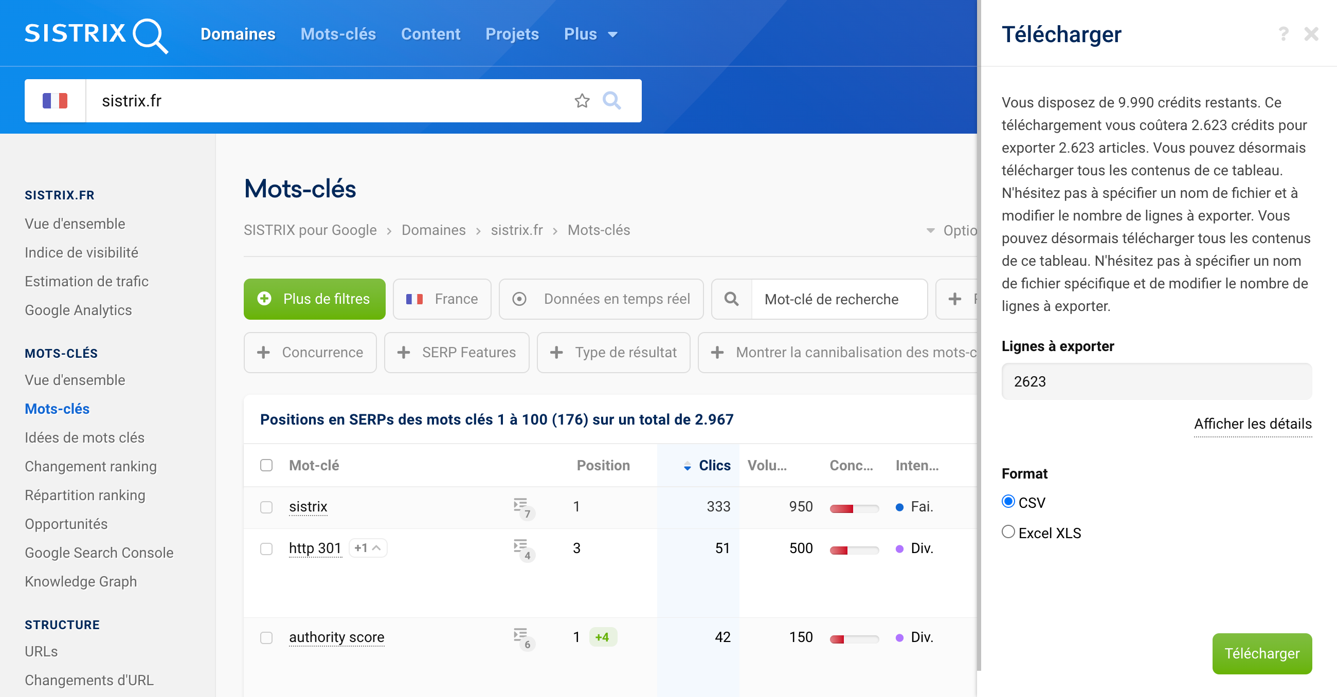Expand the Type de résultat filter
Viewport: 1337px width, 697px height.
pos(613,352)
